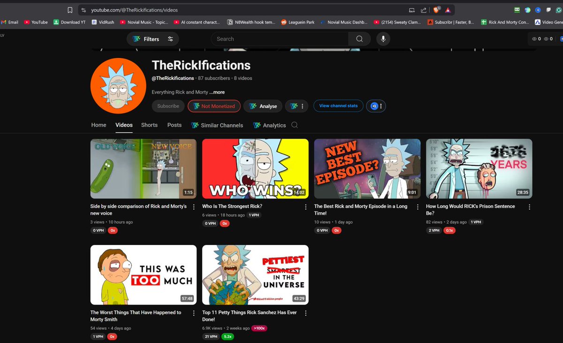The width and height of the screenshot is (563, 343).
Task: Click the '>100x' badge on Top 11 Petty Things
Action: click(259, 328)
